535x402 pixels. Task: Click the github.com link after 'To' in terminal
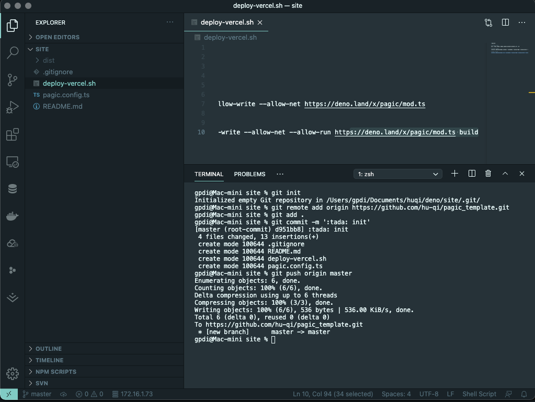point(284,325)
